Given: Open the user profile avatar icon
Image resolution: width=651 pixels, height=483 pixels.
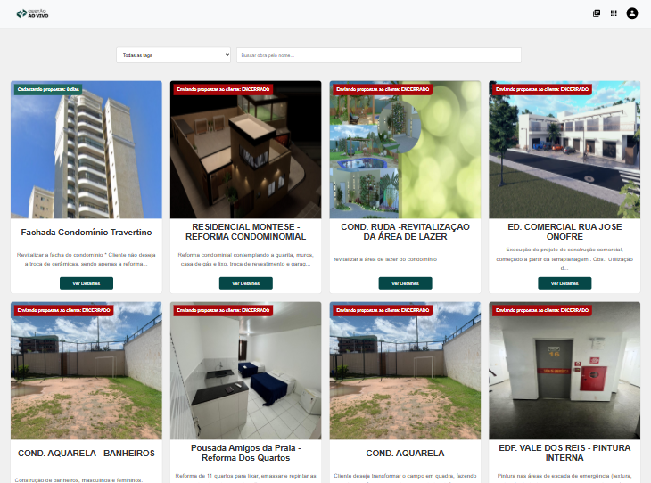Looking at the screenshot, I should pos(632,13).
